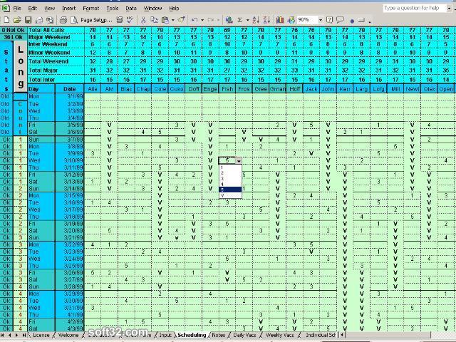This screenshot has width=456, height=342.
Task: Switch to the License sheet tab
Action: click(x=41, y=335)
